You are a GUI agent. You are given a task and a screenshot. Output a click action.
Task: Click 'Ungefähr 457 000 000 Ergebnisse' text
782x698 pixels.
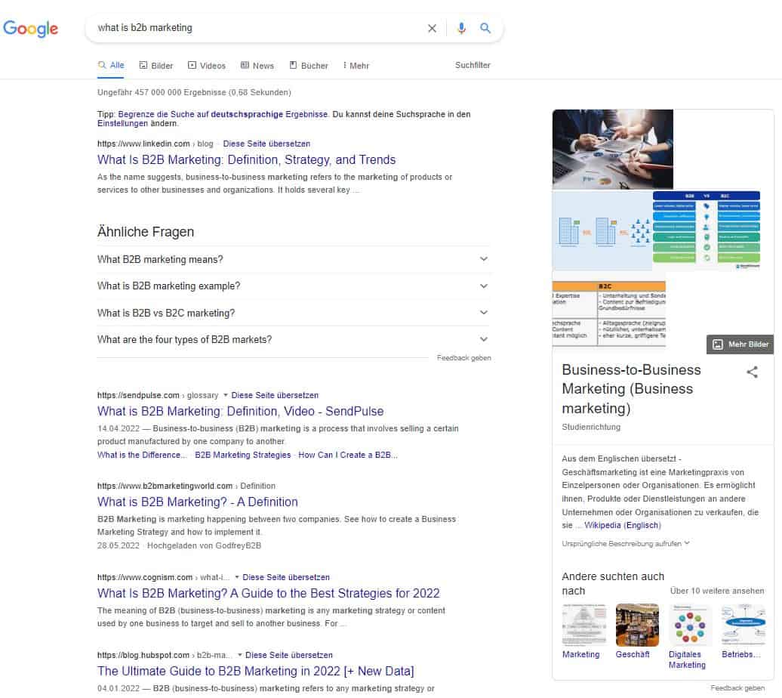click(x=194, y=92)
